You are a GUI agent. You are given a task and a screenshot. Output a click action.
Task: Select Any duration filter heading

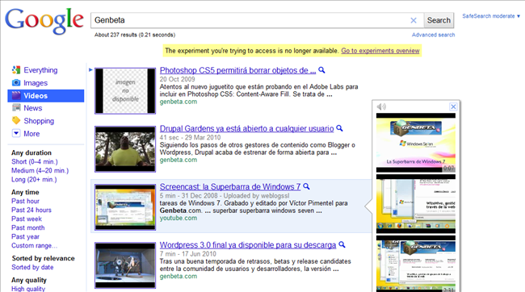(31, 153)
